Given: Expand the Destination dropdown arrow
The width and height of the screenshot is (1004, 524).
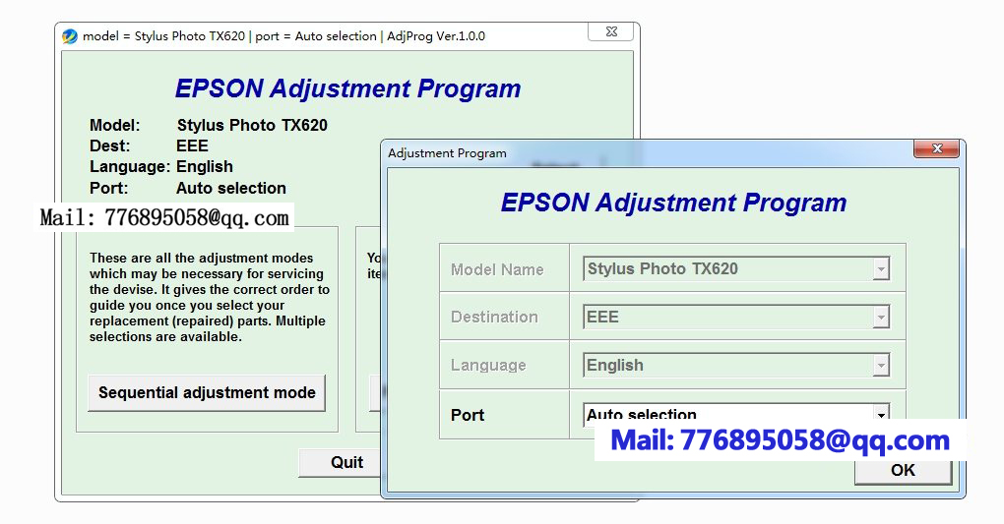Looking at the screenshot, I should tap(881, 318).
